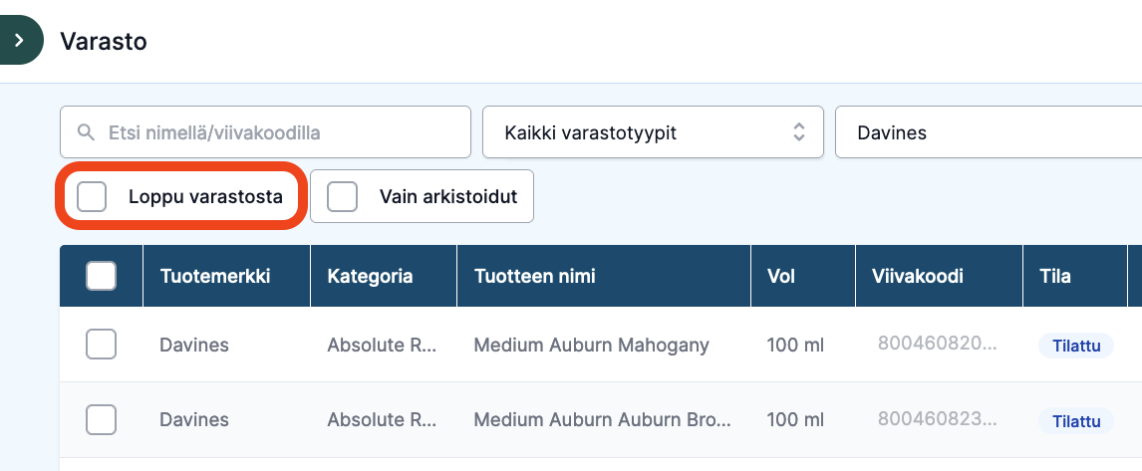Open the Medium Auburn Mahogany product name

(x=591, y=345)
